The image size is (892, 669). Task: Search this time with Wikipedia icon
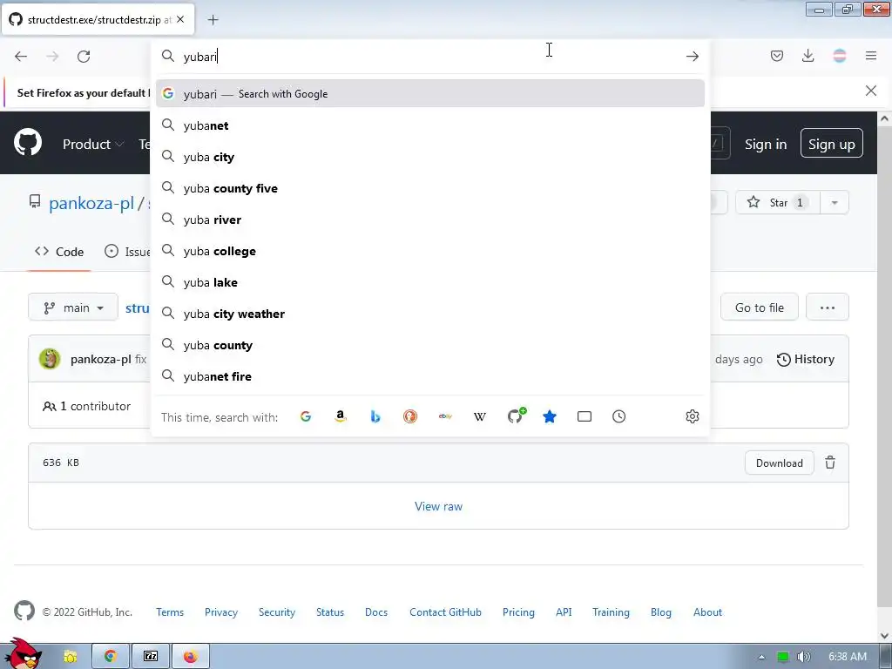[x=480, y=416]
